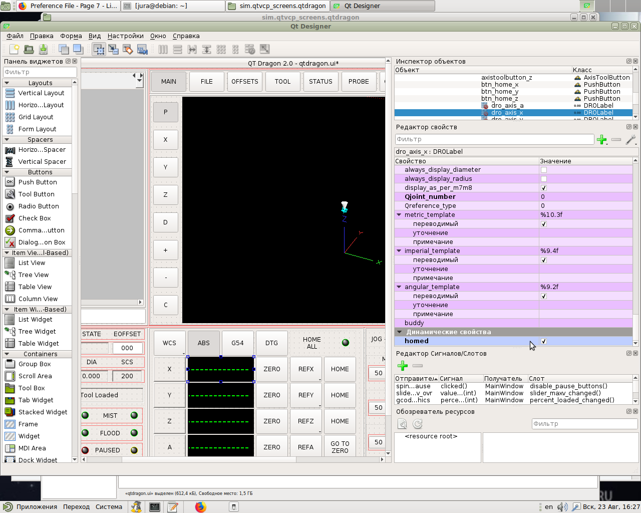Click the edit resources pencil icon

click(403, 424)
